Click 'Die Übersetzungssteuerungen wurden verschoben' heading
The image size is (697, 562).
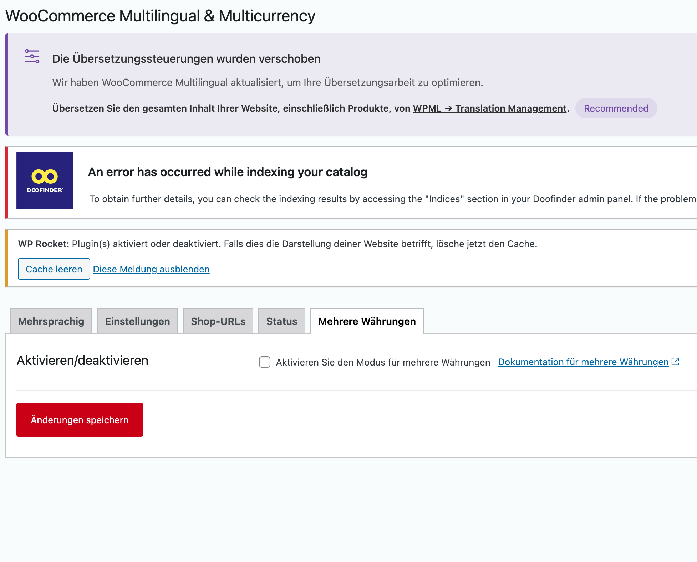[x=186, y=59]
